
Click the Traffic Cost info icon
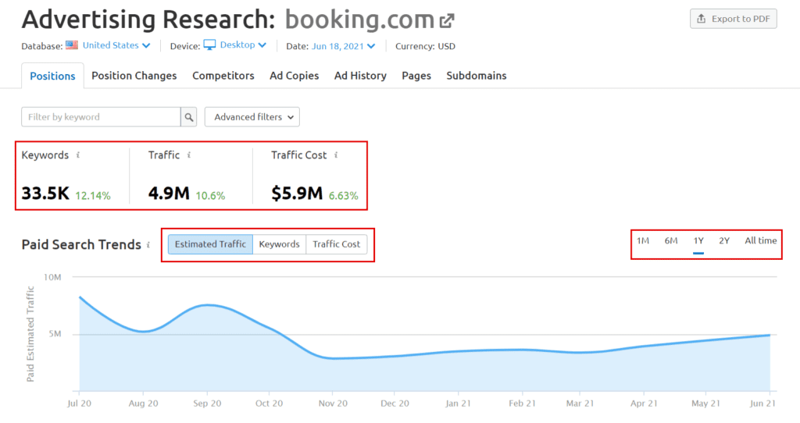pyautogui.click(x=336, y=155)
